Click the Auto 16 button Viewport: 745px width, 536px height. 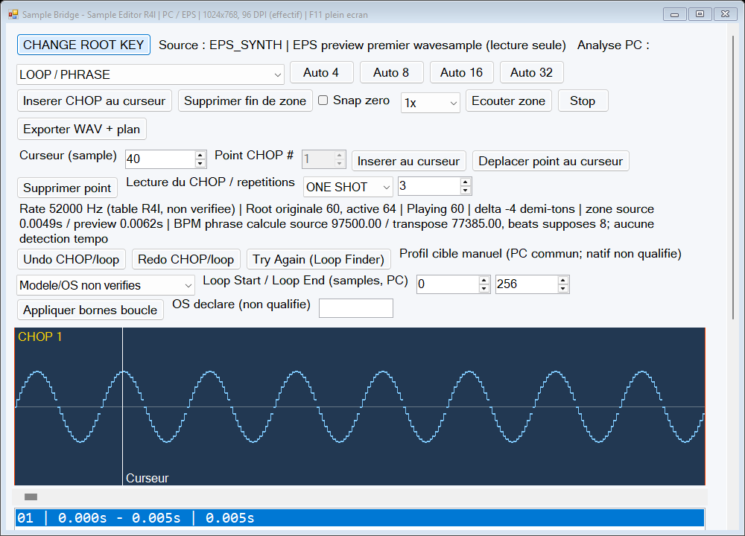pos(461,73)
